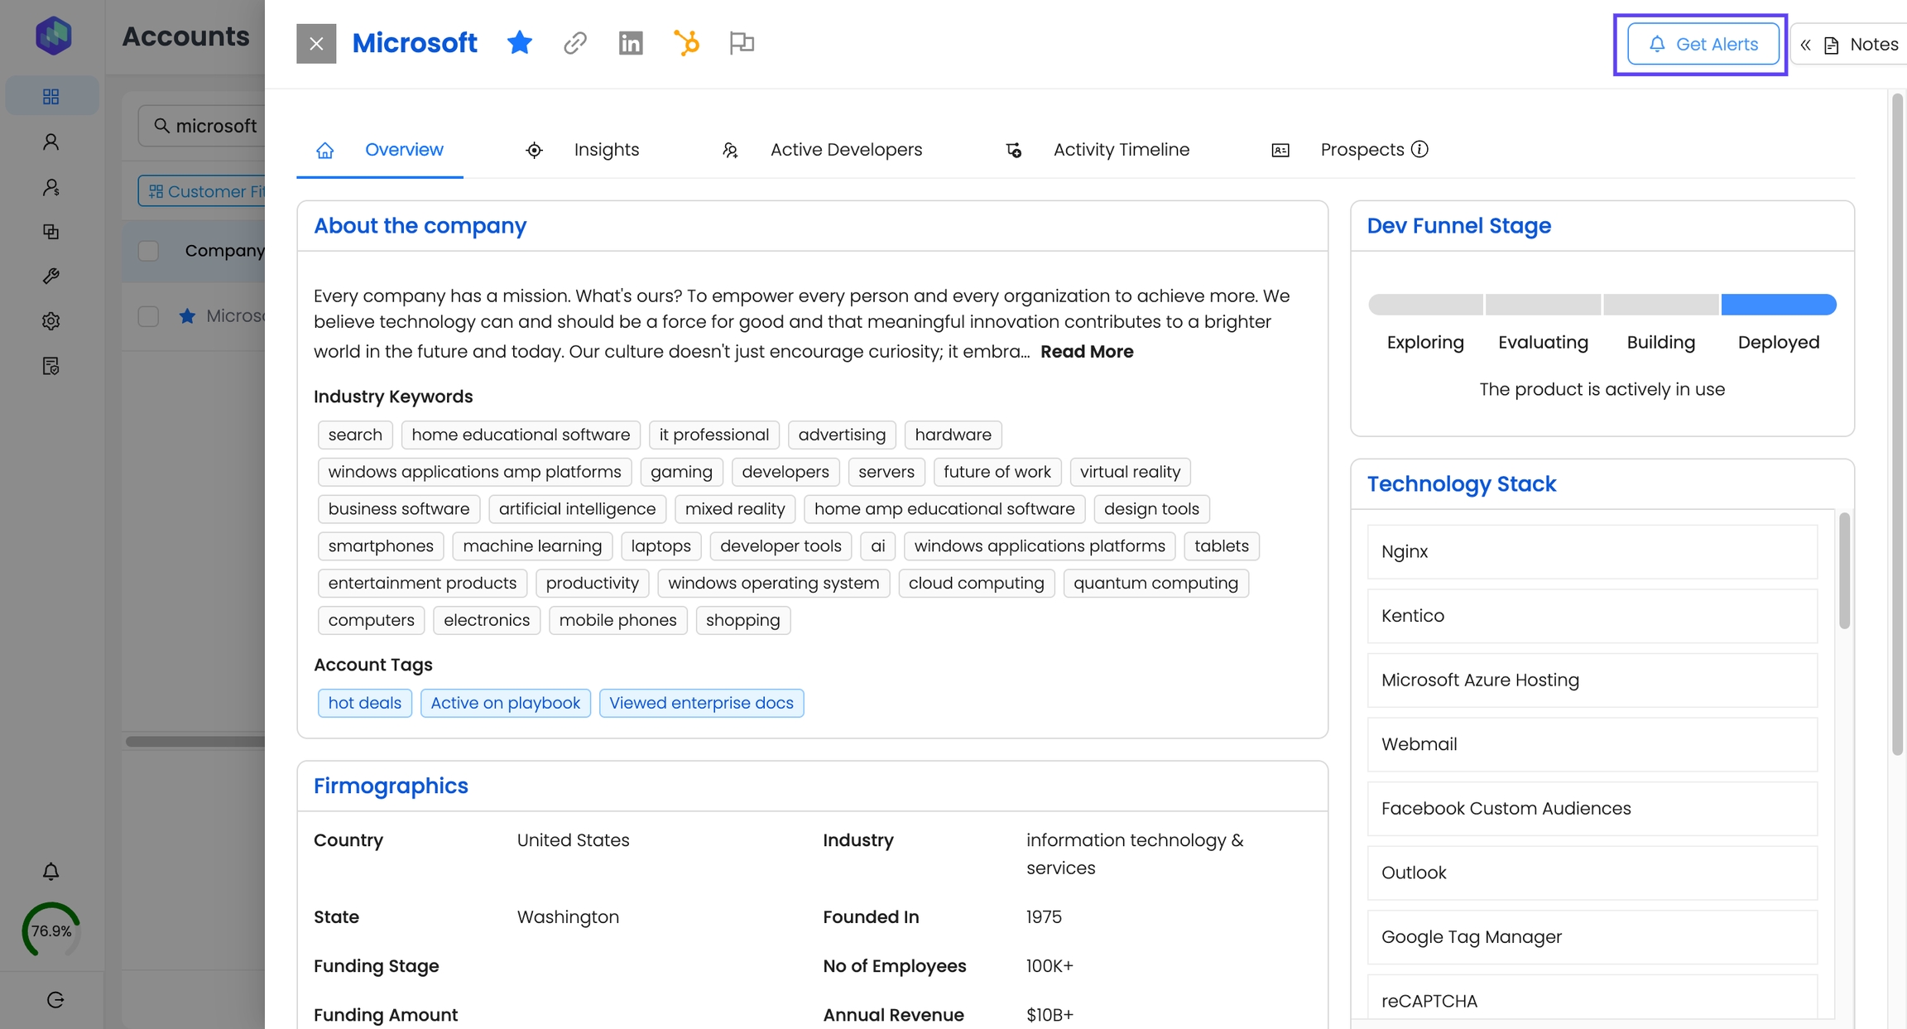Check the Company header checkbox
This screenshot has height=1029, width=1907.
tap(148, 251)
